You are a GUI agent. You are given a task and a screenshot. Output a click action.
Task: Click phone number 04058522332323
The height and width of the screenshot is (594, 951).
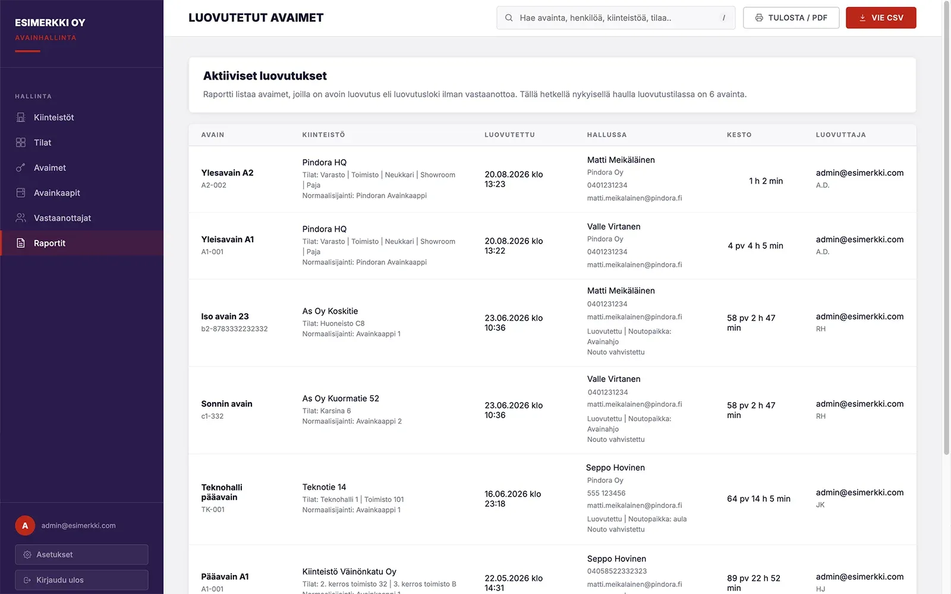click(x=617, y=571)
